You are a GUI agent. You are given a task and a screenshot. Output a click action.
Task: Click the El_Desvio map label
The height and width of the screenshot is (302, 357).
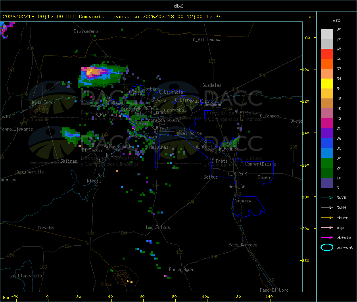coord(92,150)
